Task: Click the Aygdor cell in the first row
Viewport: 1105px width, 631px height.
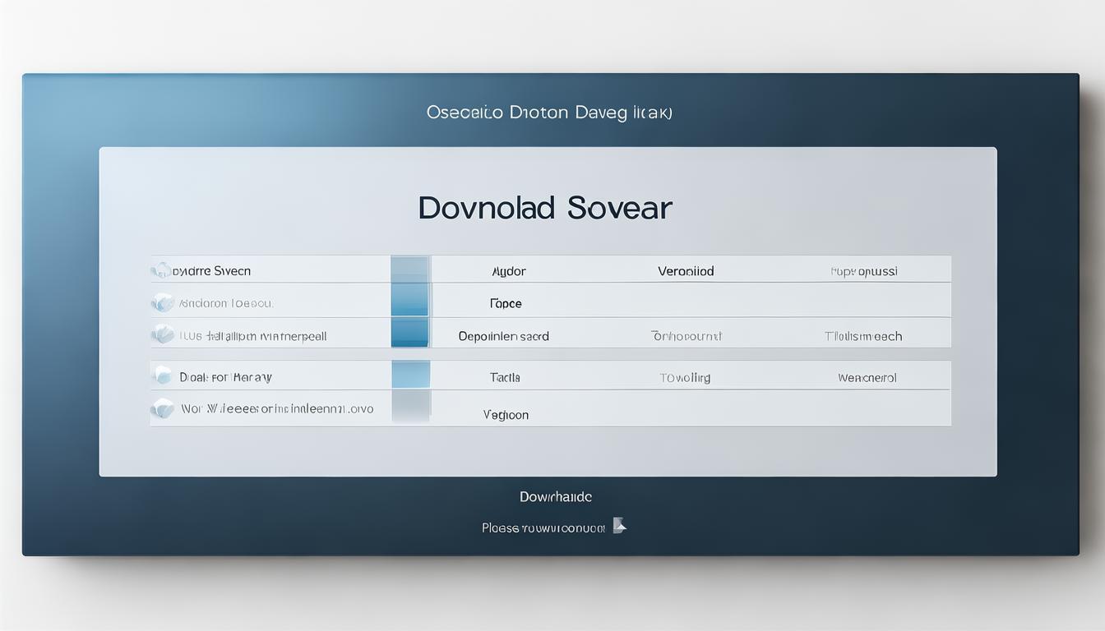Action: (508, 271)
